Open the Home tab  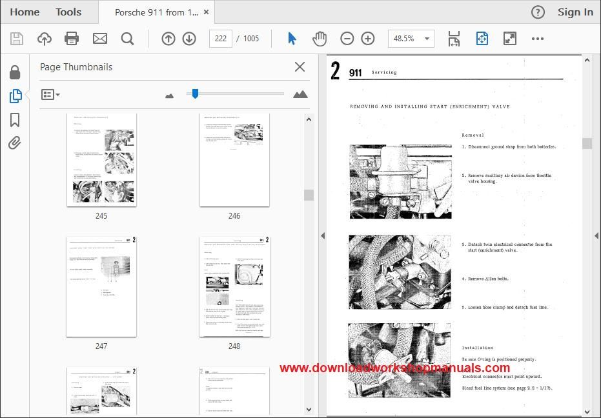pyautogui.click(x=25, y=12)
